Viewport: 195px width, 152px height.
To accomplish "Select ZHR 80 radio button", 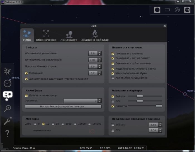I will [53, 124].
